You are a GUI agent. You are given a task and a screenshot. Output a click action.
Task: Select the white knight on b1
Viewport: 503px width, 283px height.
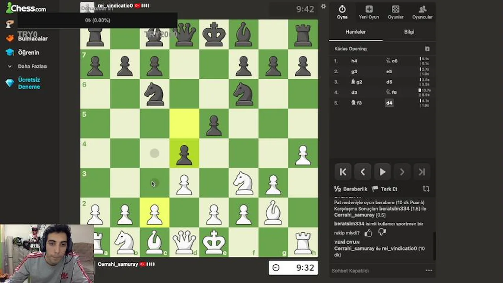tap(125, 242)
